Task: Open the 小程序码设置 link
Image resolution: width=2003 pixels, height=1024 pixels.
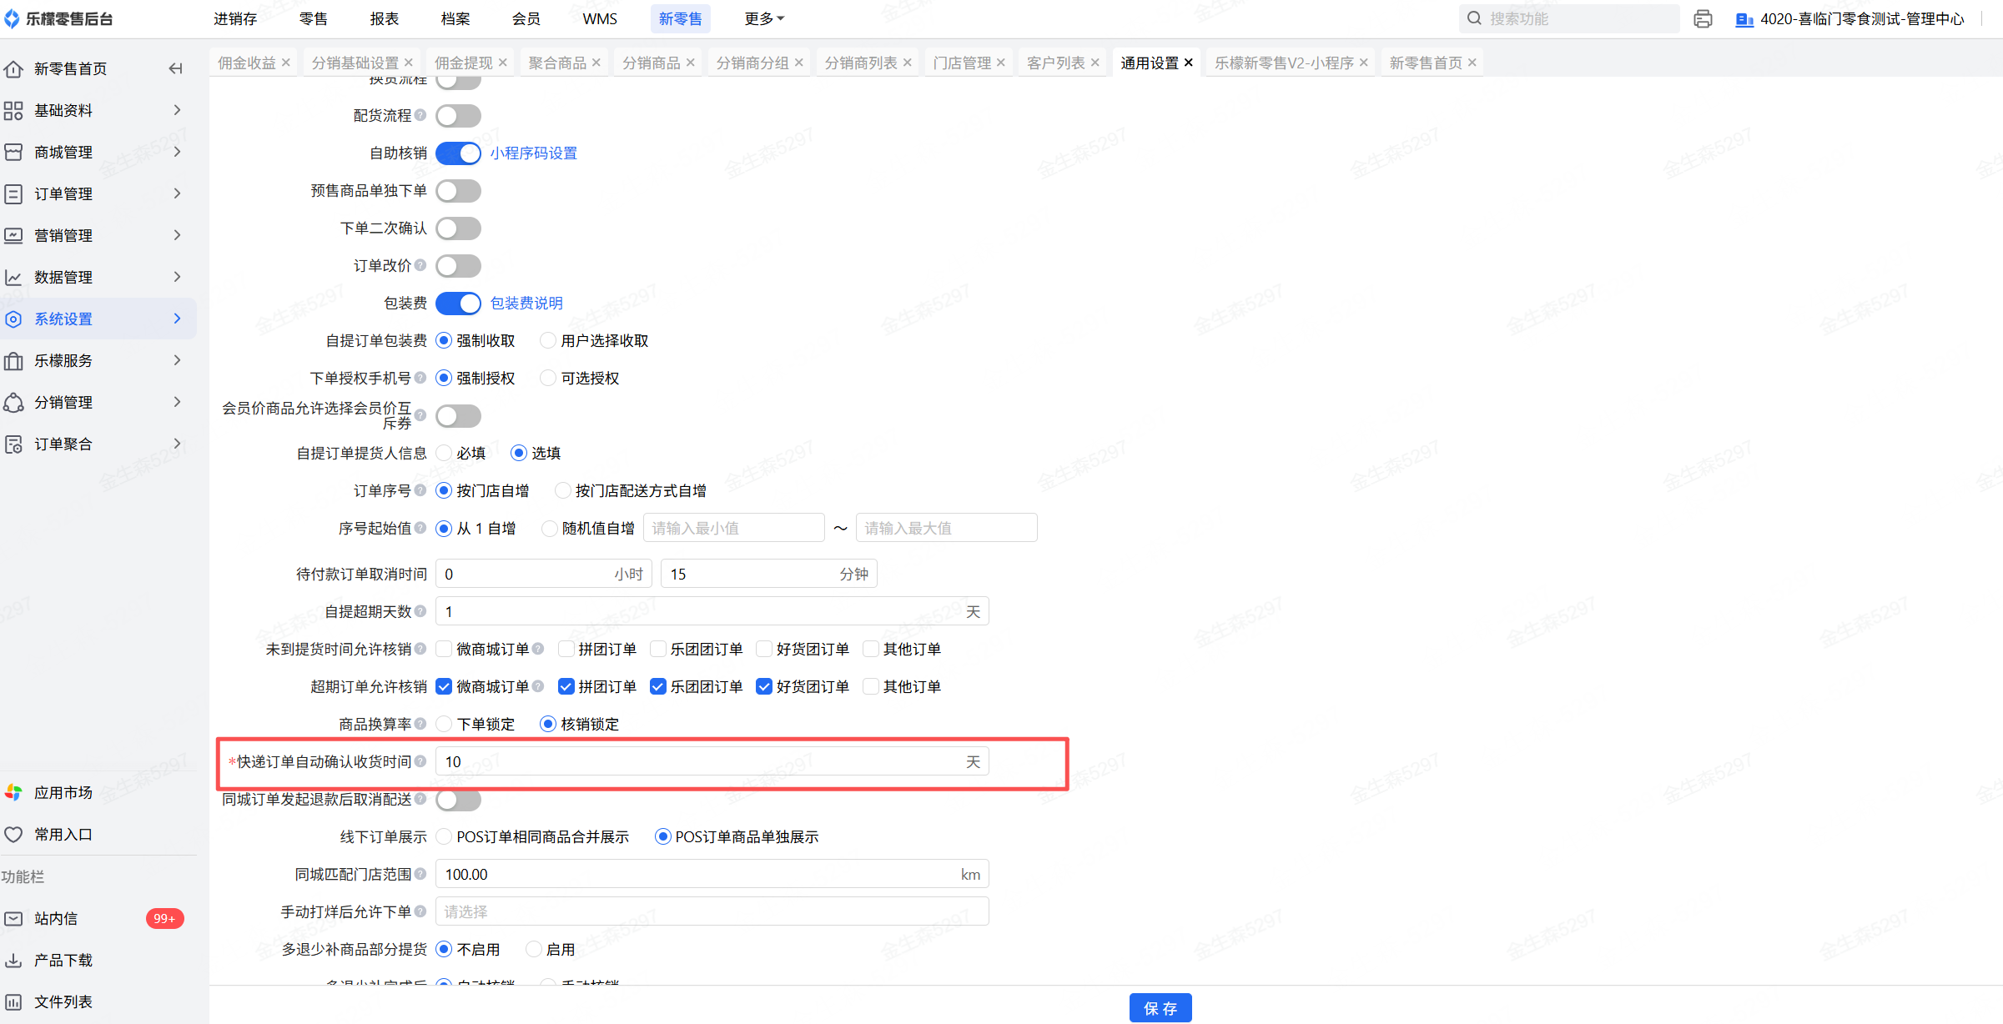Action: pyautogui.click(x=533, y=153)
